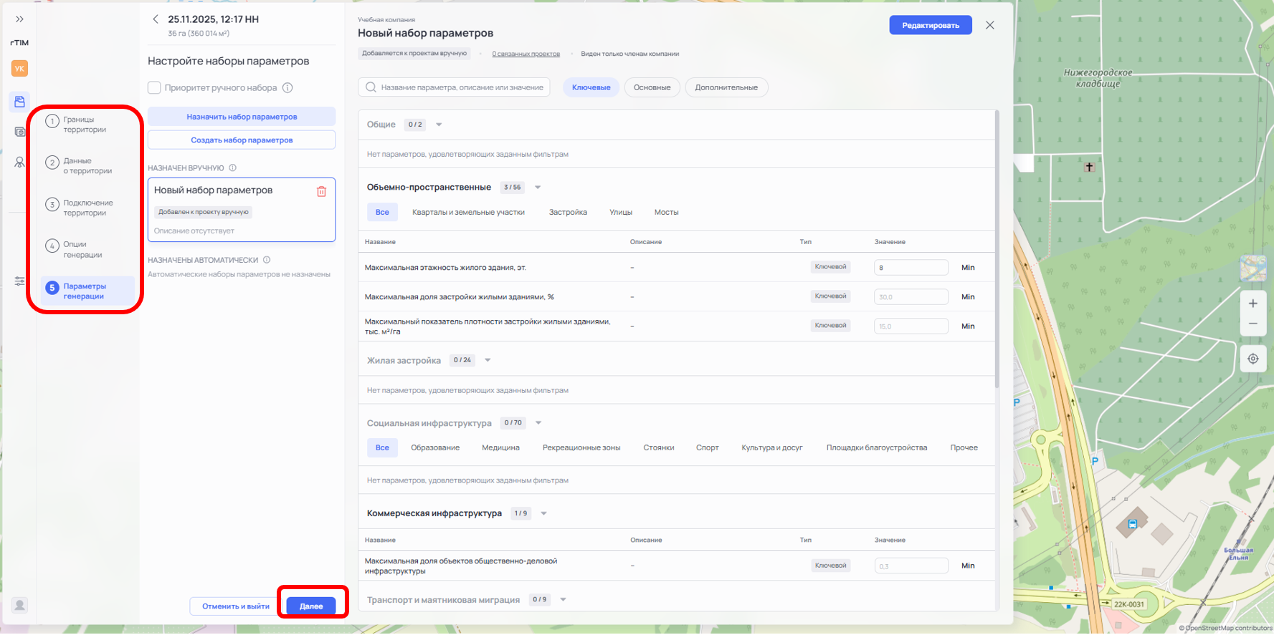Click the locate me map icon
This screenshot has width=1274, height=635.
(x=1252, y=359)
